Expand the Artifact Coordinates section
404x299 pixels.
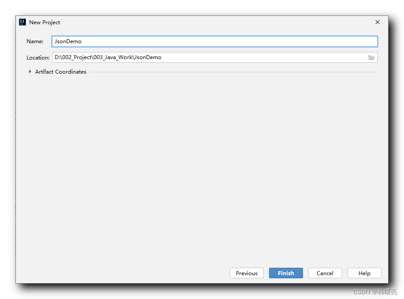[30, 71]
